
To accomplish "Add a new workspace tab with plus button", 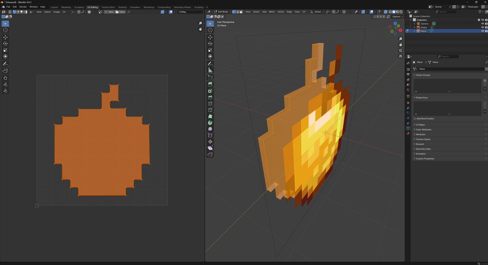I will click(x=207, y=7).
